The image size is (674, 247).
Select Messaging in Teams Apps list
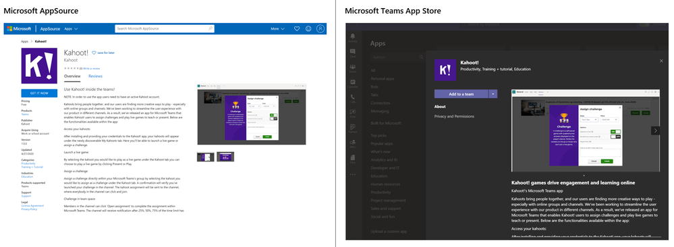point(380,112)
